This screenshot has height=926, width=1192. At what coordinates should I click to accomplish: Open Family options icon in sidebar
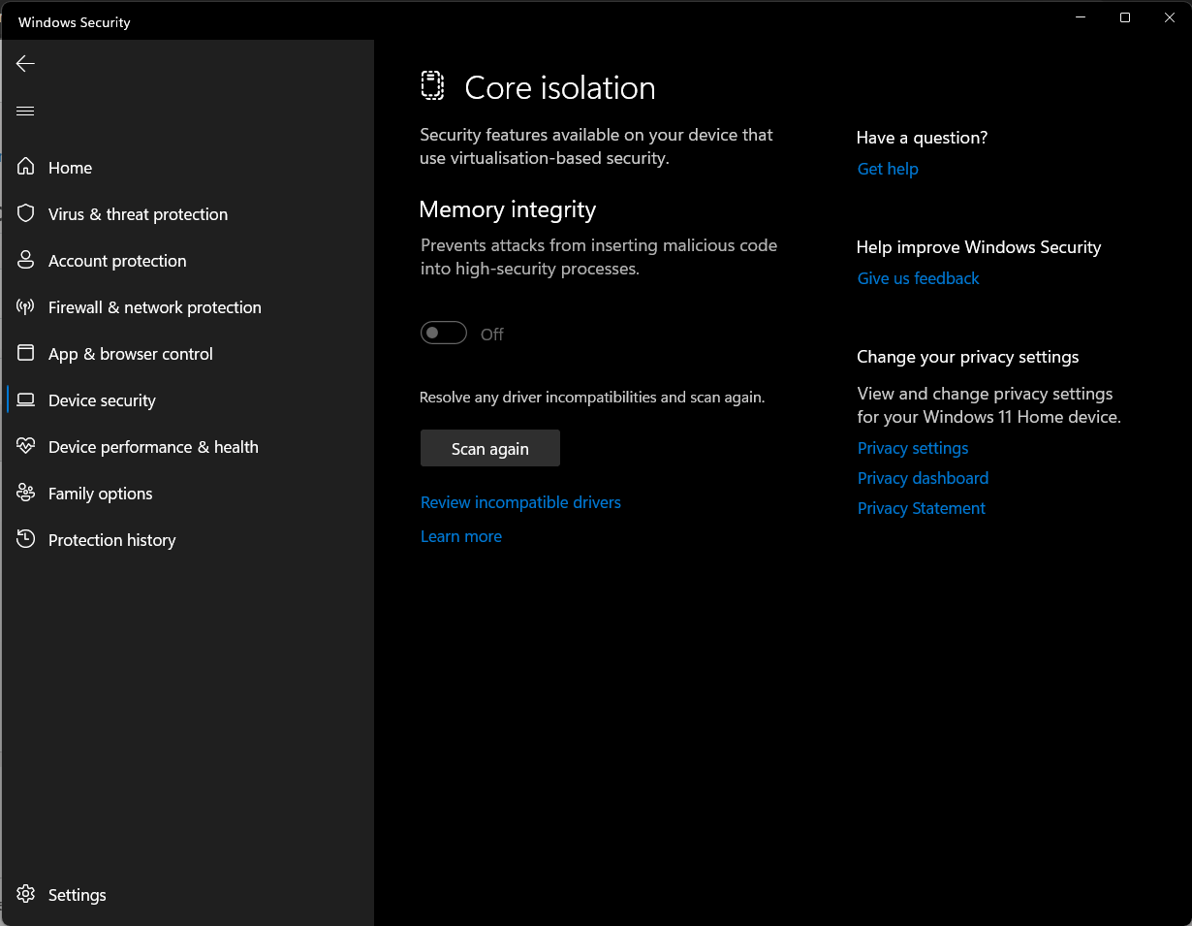pos(25,493)
